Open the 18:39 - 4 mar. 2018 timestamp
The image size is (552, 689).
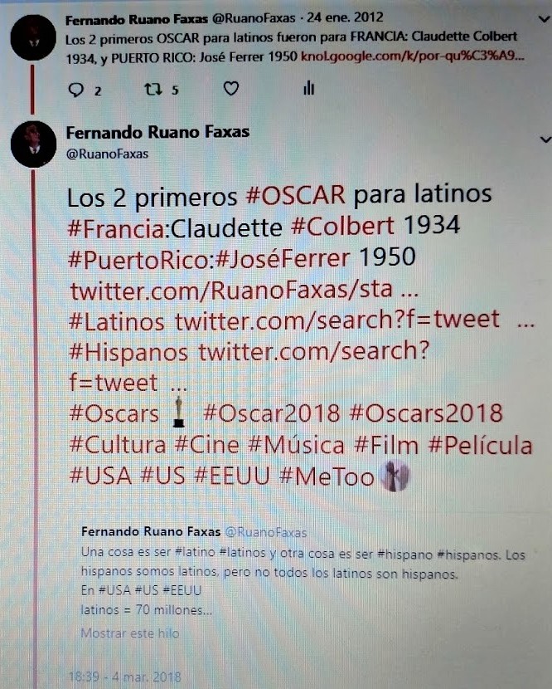coord(124,677)
